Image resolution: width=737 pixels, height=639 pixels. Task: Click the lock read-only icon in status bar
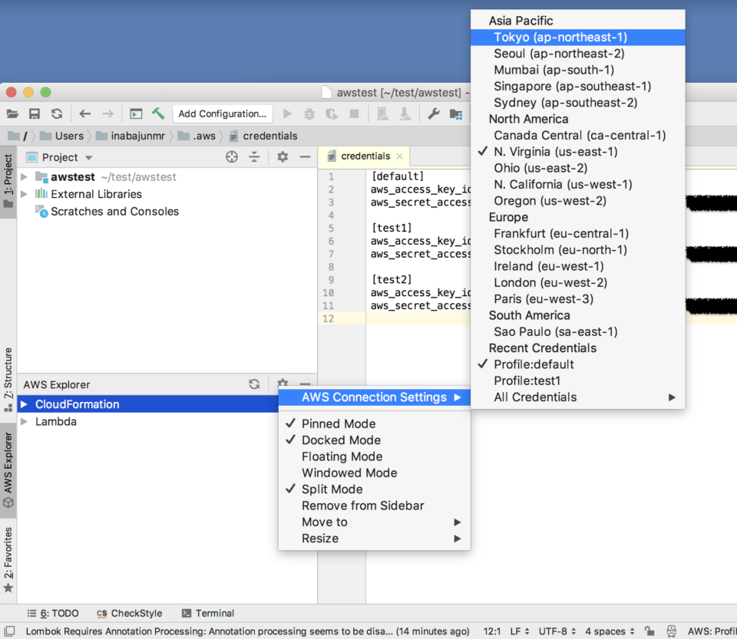click(649, 631)
